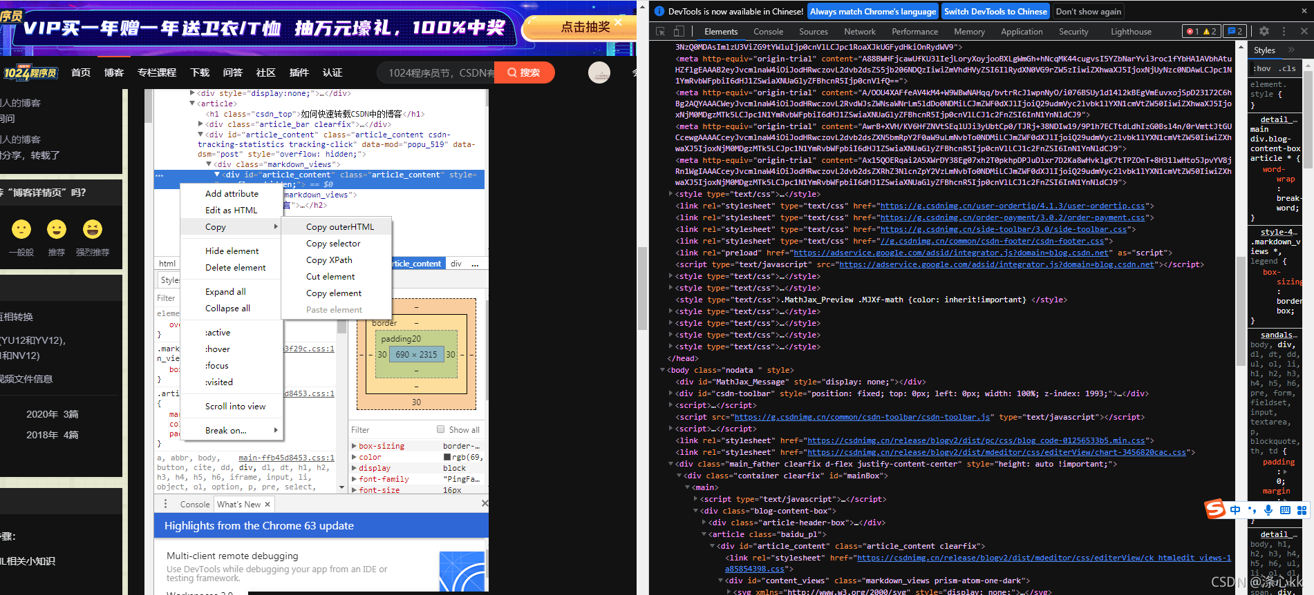Open the 2020年 3篇 archive link
This screenshot has height=595, width=1314.
[x=53, y=414]
